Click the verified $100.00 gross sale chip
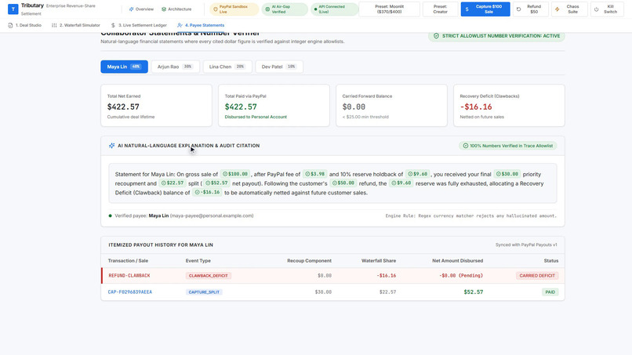 (235, 174)
